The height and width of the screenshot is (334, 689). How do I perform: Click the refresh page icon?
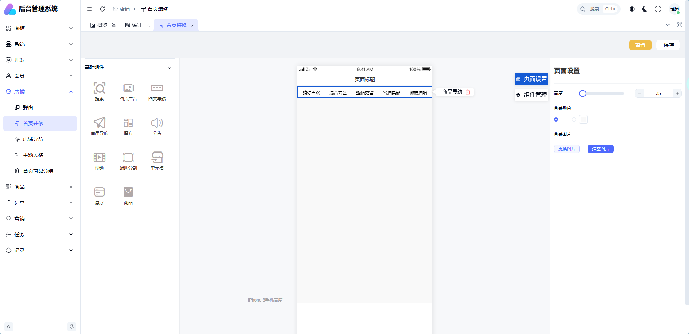tap(102, 9)
